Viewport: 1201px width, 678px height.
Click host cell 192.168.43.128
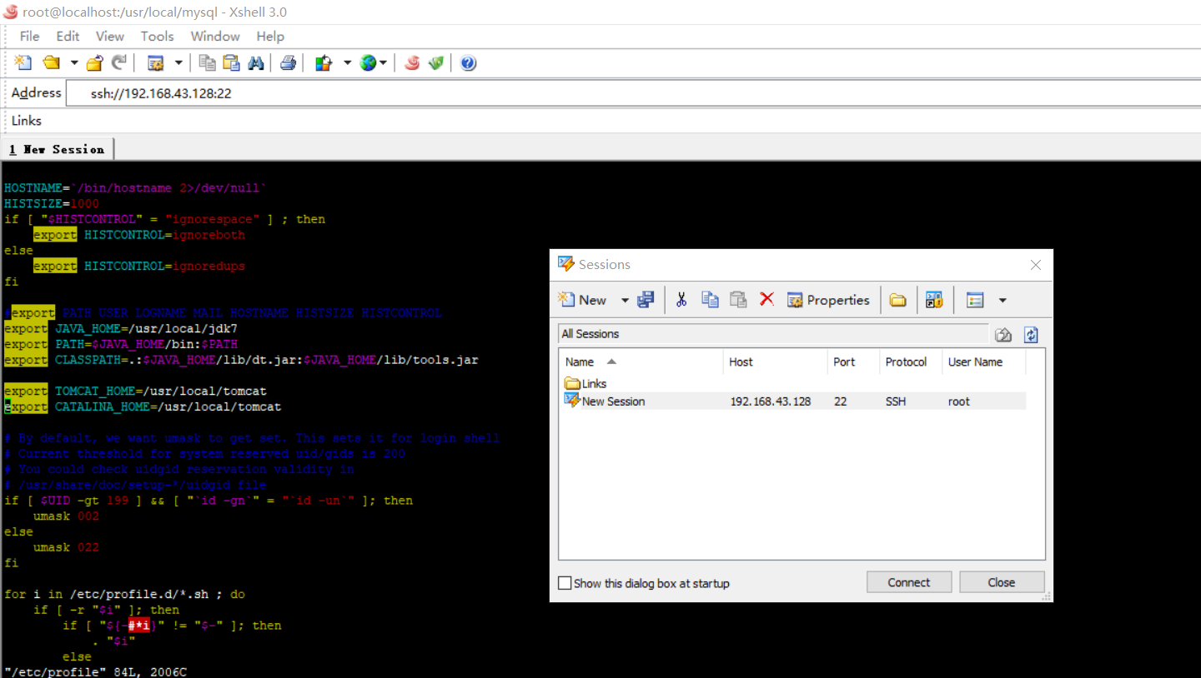click(771, 401)
